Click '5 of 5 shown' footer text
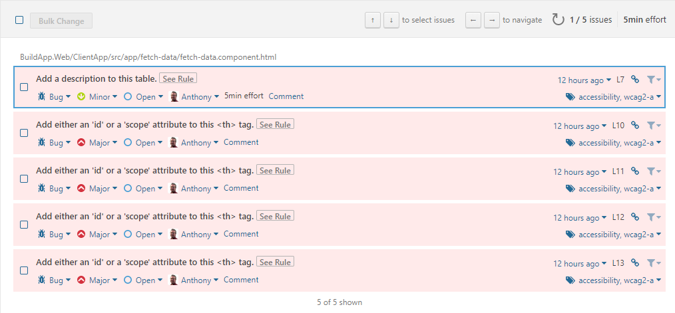This screenshot has height=313, width=675. [339, 302]
